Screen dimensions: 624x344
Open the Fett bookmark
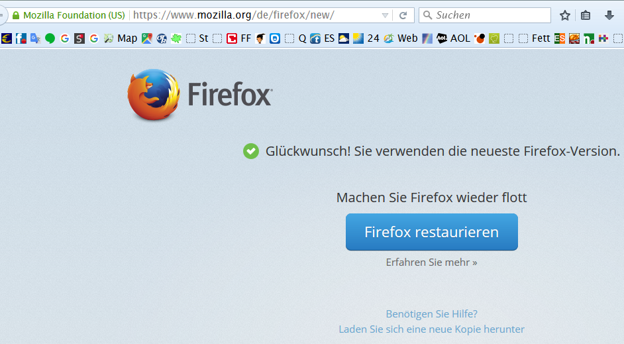coord(534,38)
